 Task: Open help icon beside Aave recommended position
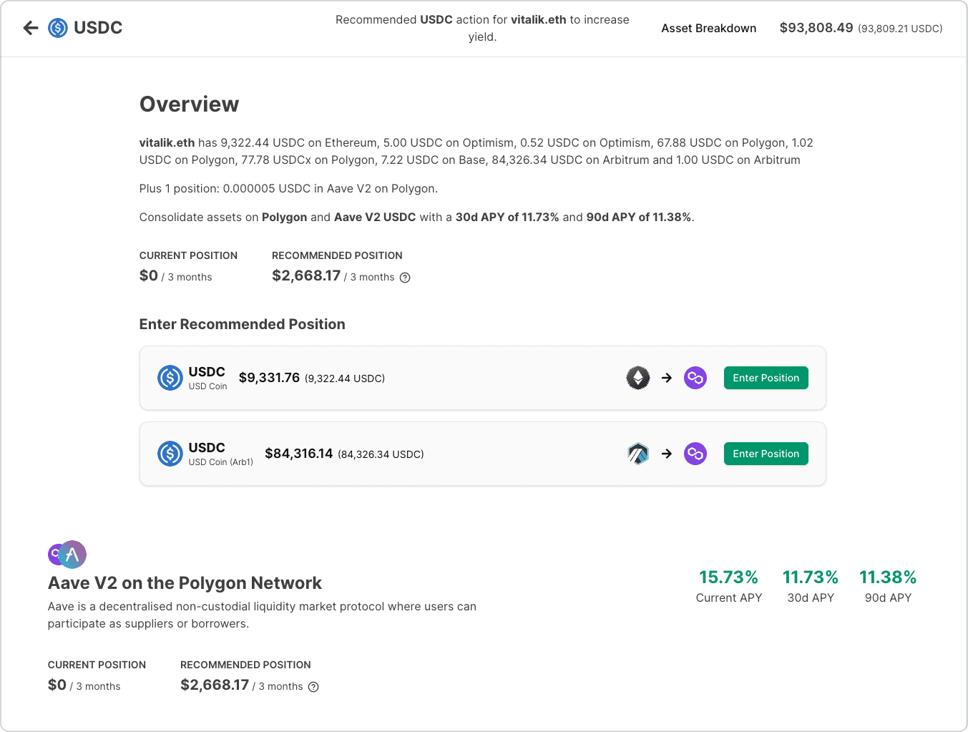[313, 687]
